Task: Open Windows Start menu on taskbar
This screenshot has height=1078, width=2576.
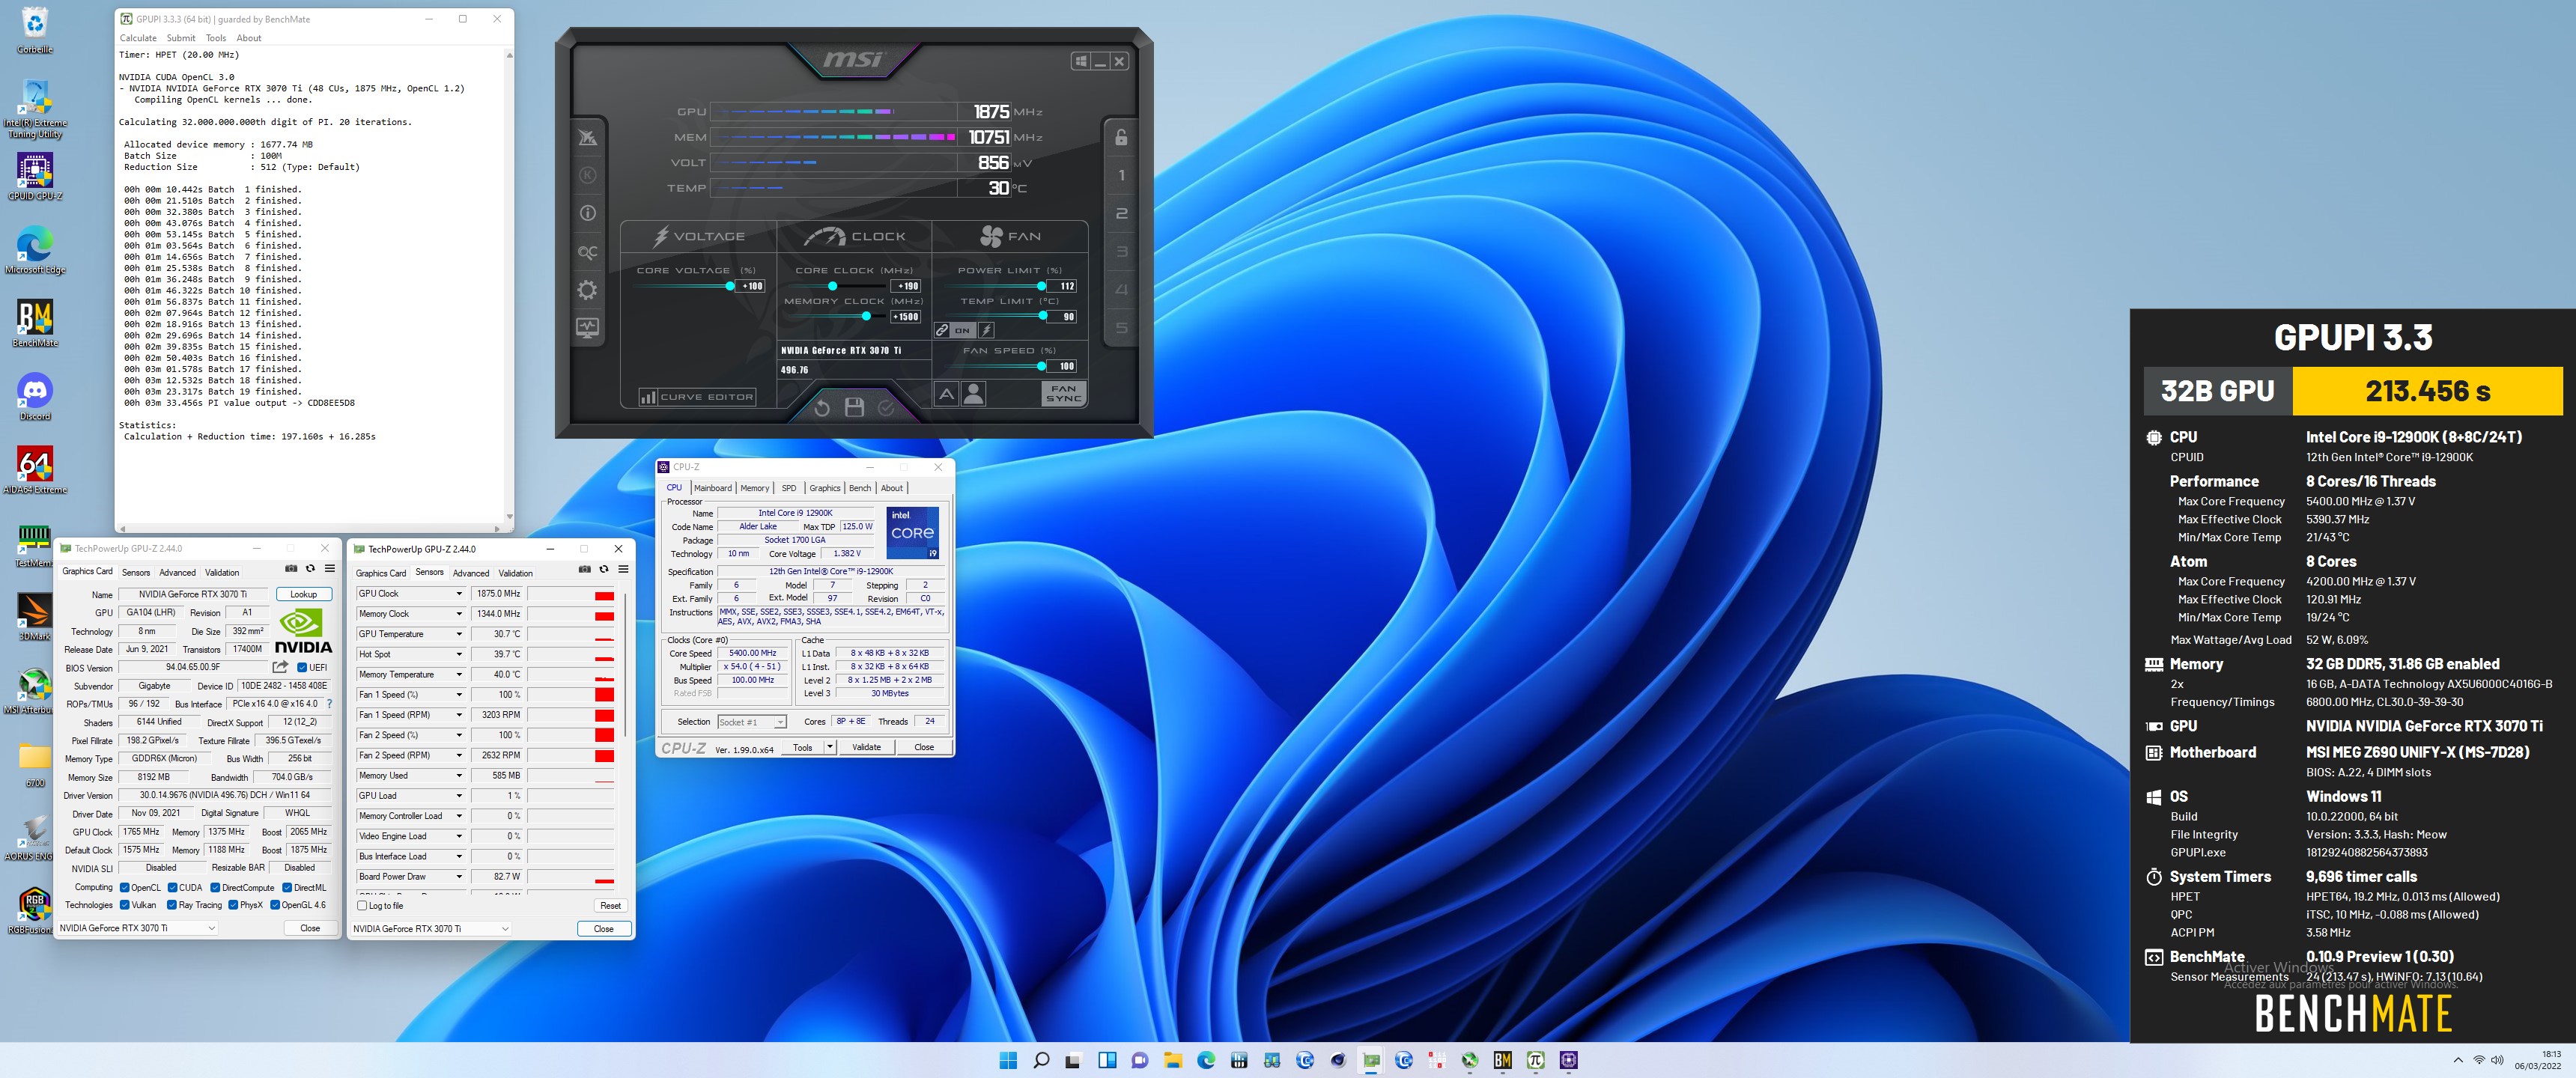Action: pos(1008,1060)
